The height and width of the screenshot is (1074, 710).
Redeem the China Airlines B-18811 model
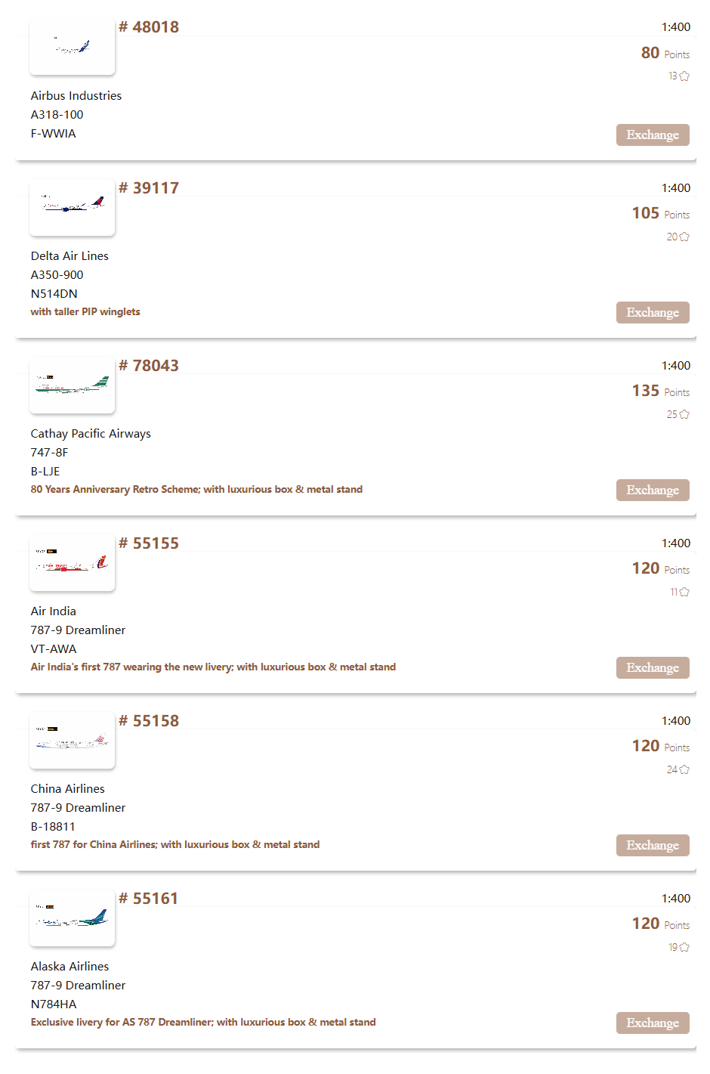point(653,845)
